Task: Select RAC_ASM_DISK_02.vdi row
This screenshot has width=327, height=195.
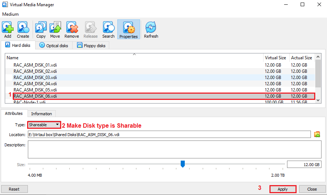Action: click(x=160, y=71)
